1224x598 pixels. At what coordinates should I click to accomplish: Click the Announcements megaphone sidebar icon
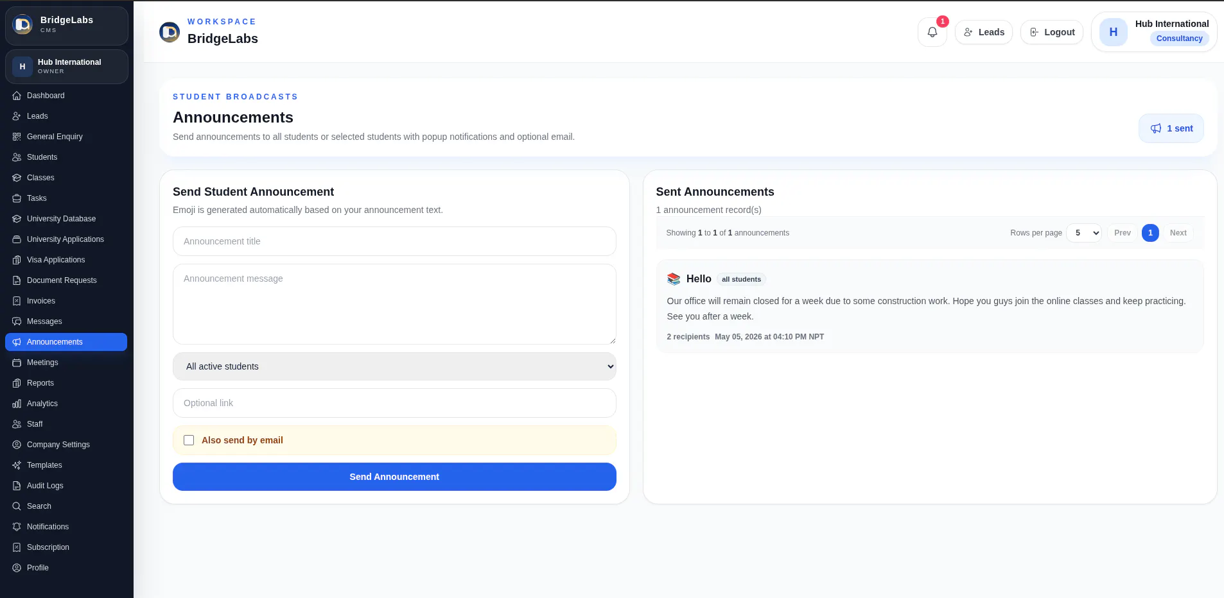[17, 342]
